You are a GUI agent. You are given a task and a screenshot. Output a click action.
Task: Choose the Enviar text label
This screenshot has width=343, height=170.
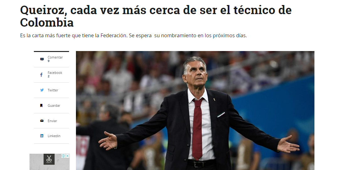click(x=52, y=121)
